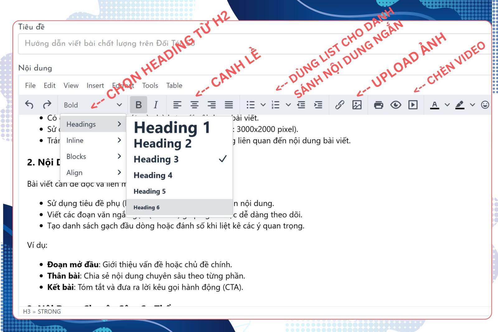498x332 pixels.
Task: Increase indent icon
Action: [318, 105]
